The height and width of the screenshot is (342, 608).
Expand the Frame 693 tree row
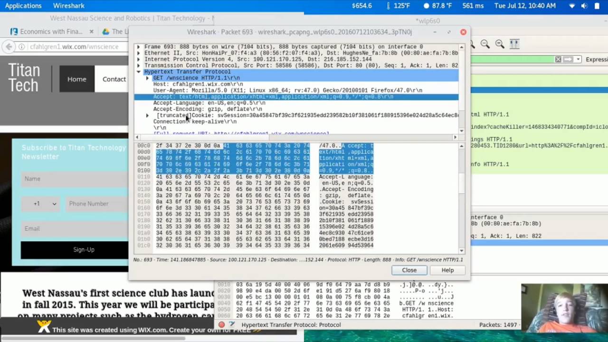click(x=138, y=47)
